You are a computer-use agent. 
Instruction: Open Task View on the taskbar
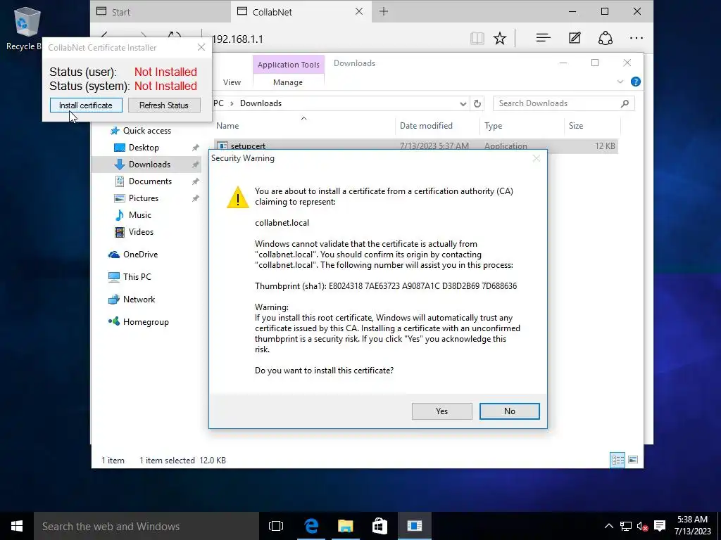tap(276, 526)
